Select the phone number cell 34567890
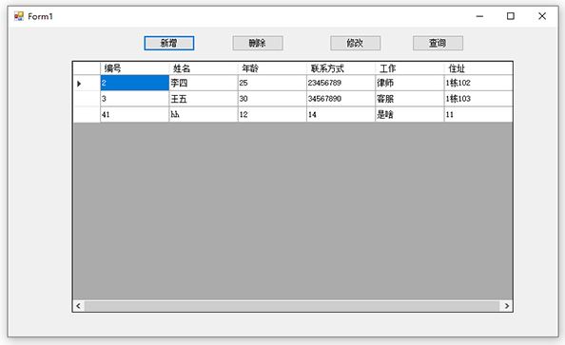The width and height of the screenshot is (565, 345). 341,99
